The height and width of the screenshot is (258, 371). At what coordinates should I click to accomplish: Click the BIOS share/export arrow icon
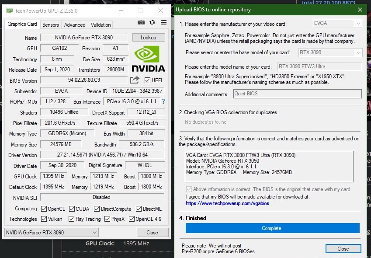[x=135, y=80]
